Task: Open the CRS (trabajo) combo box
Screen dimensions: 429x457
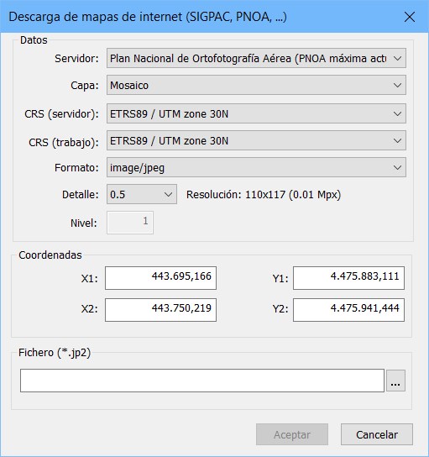Action: (256, 141)
